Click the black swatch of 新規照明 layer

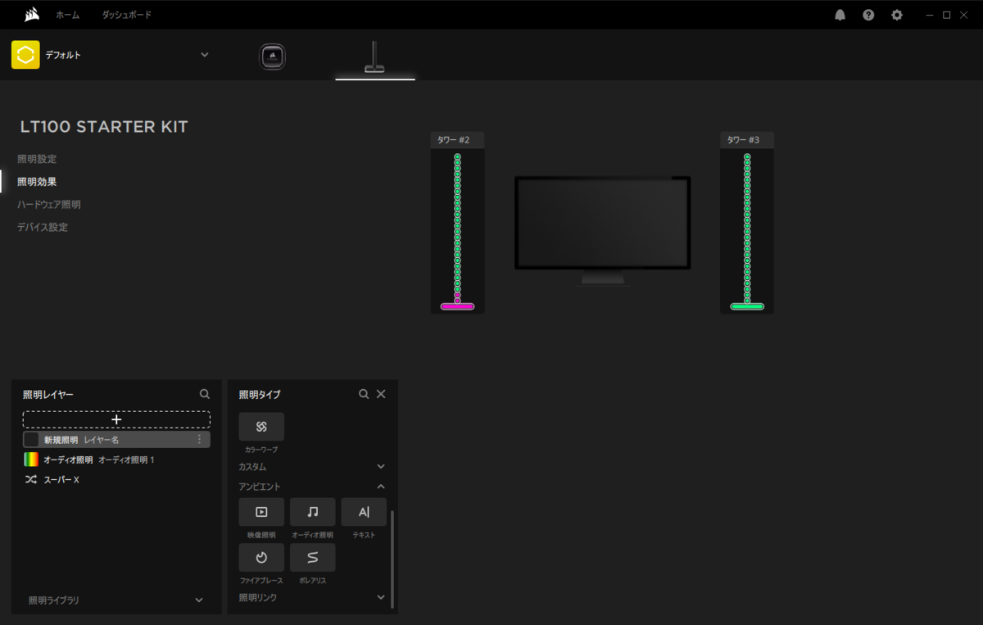[31, 440]
